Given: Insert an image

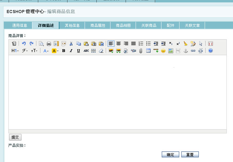Looking at the screenshot, I should coord(111,51).
